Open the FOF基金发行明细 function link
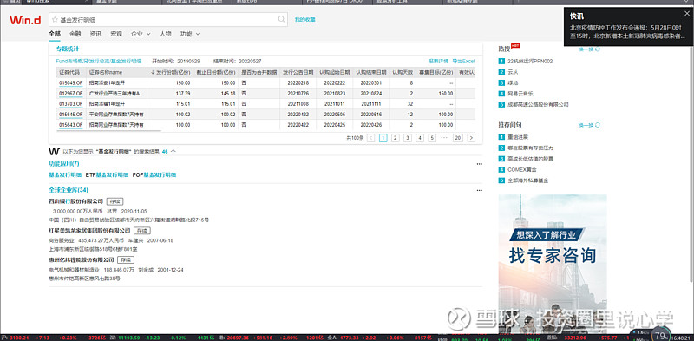 [x=154, y=175]
